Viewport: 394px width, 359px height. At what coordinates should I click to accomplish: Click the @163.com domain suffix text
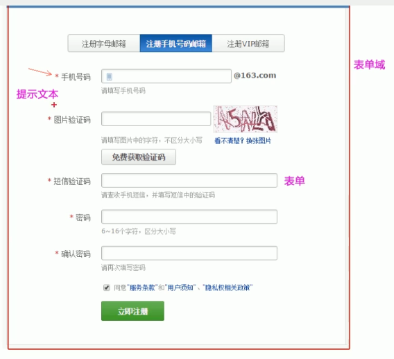click(x=255, y=76)
